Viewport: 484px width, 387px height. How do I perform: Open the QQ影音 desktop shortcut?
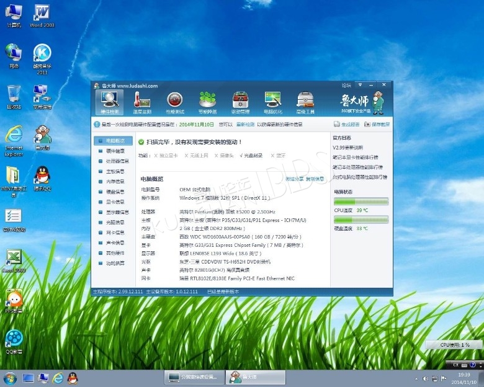tap(14, 342)
